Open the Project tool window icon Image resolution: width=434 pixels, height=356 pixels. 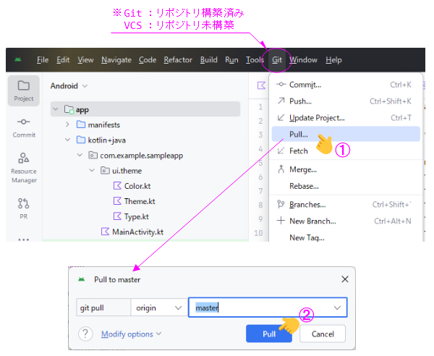(x=24, y=90)
